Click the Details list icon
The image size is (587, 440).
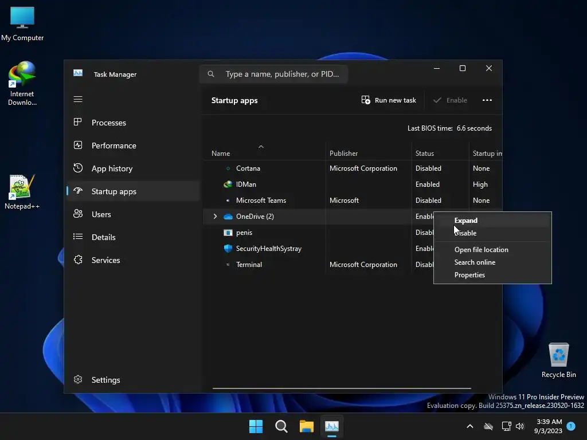pos(78,237)
